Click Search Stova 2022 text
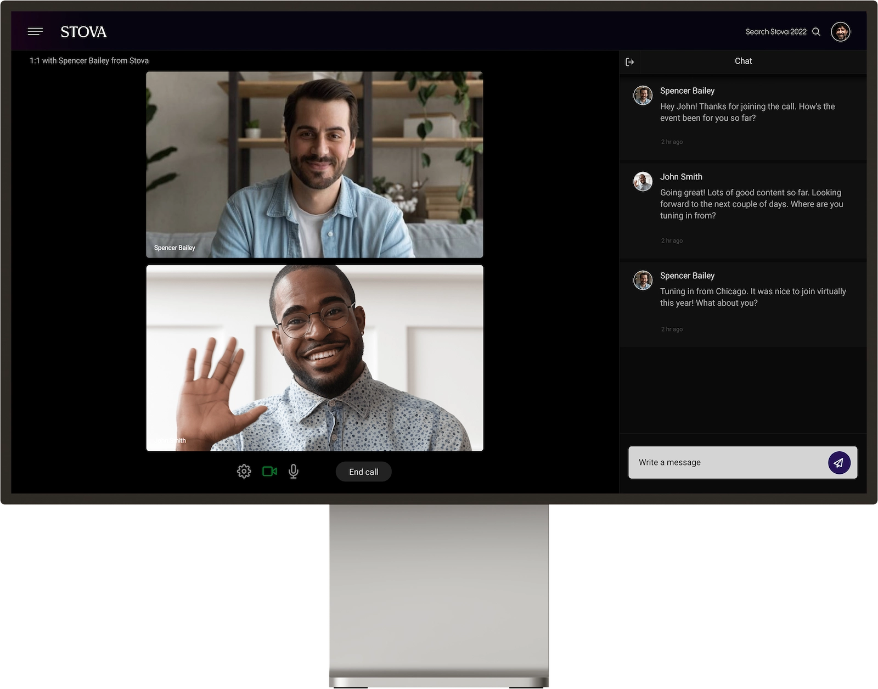The height and width of the screenshot is (689, 878). click(x=776, y=32)
